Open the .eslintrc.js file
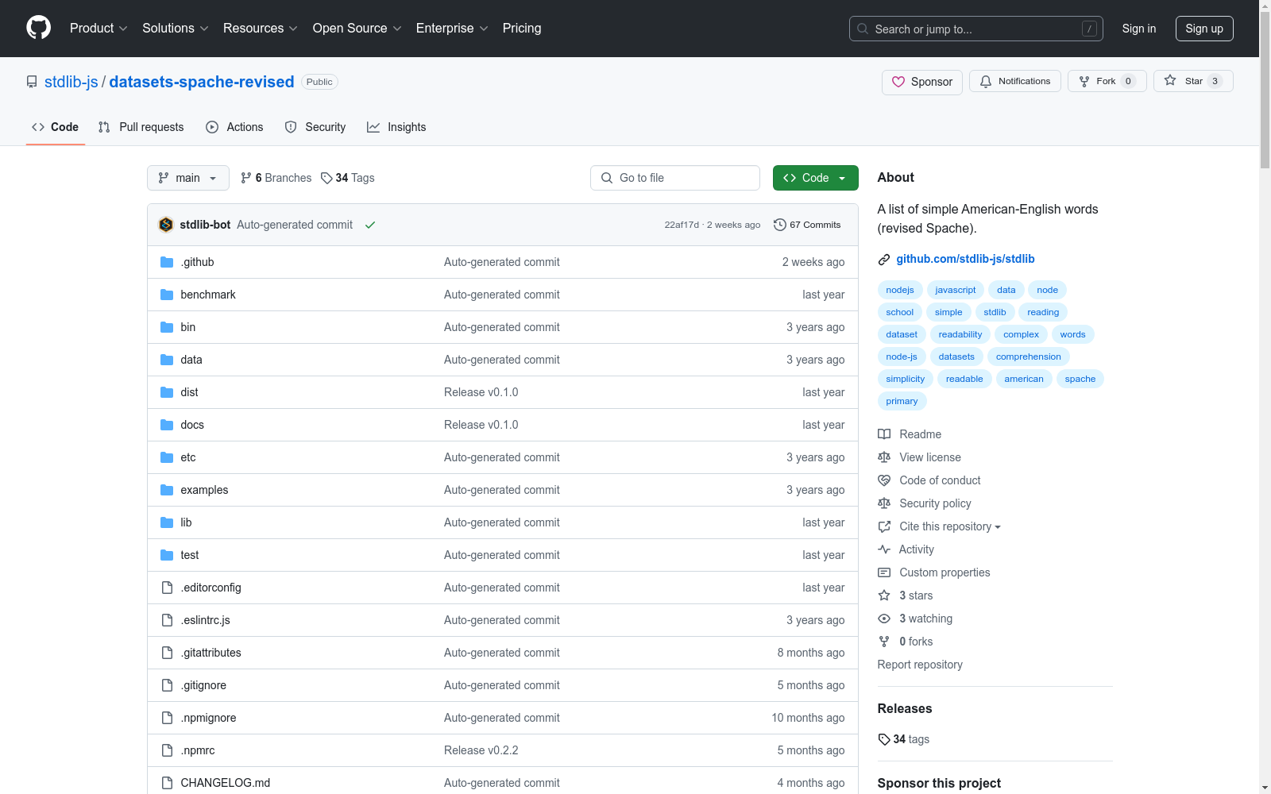 coord(205,620)
